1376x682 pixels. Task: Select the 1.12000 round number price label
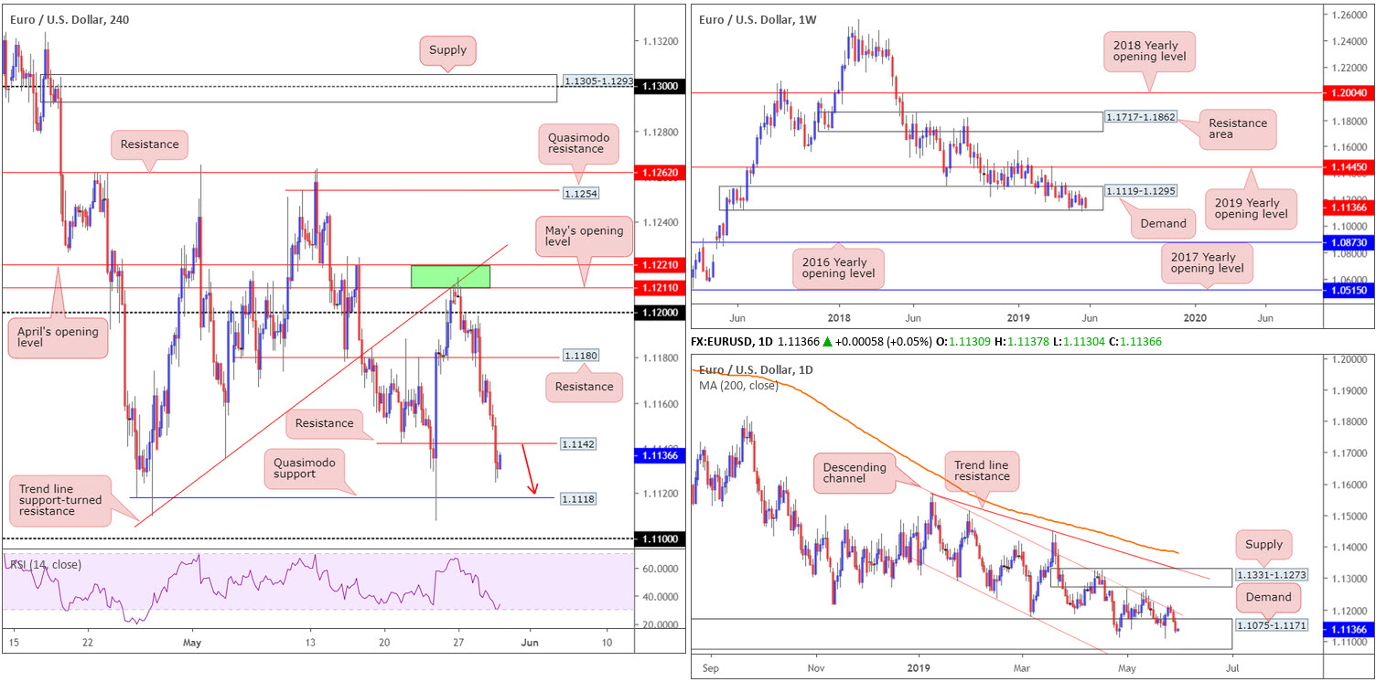click(659, 312)
